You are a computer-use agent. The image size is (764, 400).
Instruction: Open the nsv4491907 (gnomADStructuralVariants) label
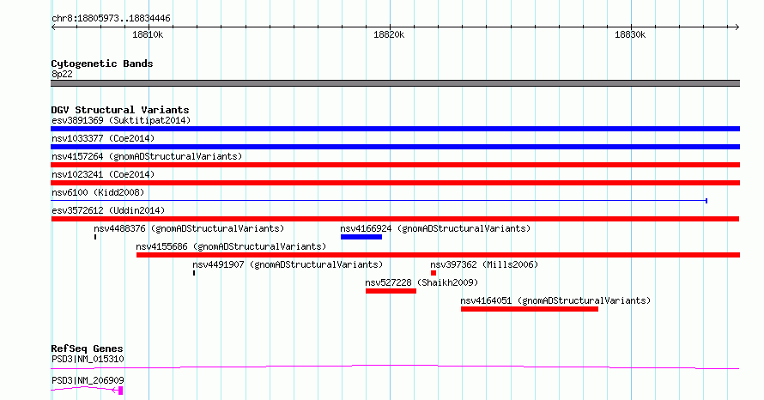[288, 264]
